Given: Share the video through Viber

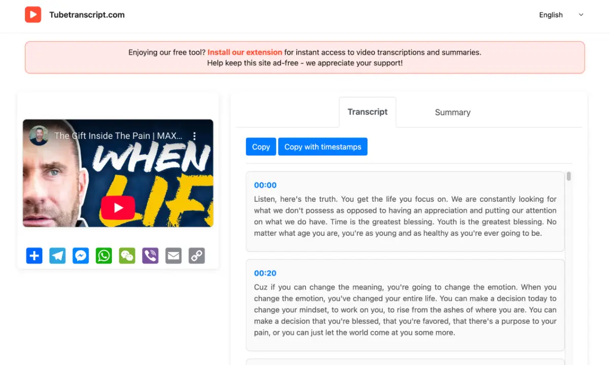Looking at the screenshot, I should 150,256.
